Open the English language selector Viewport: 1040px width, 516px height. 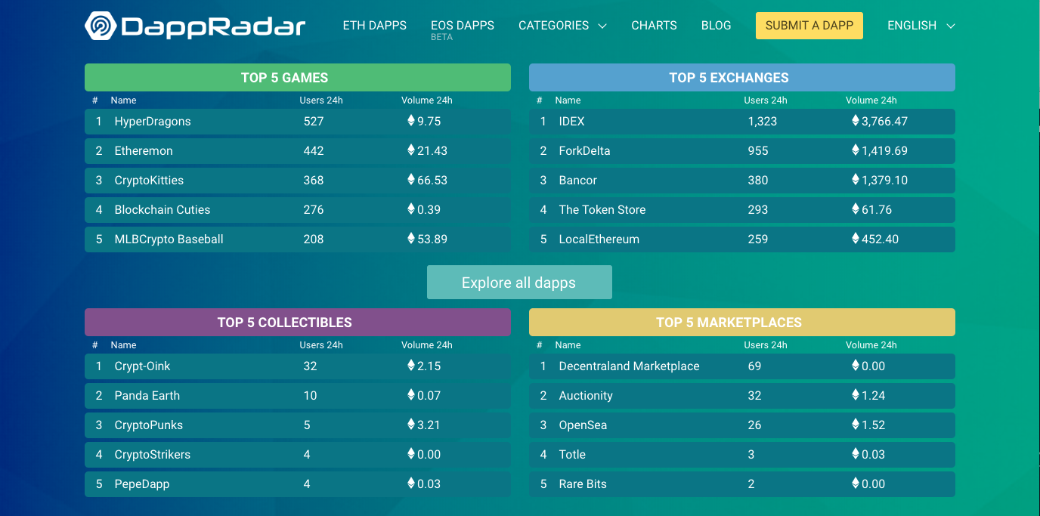coord(921,26)
